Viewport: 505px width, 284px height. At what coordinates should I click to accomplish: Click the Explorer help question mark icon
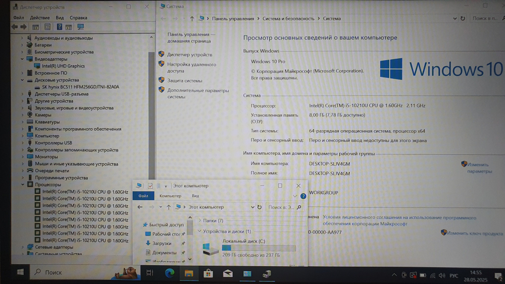(303, 196)
